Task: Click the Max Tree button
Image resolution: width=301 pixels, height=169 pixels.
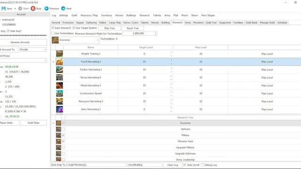Action: (110, 28)
